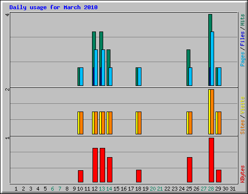Click day label "12" on the bottom axis
248x194 pixels.
94,189
